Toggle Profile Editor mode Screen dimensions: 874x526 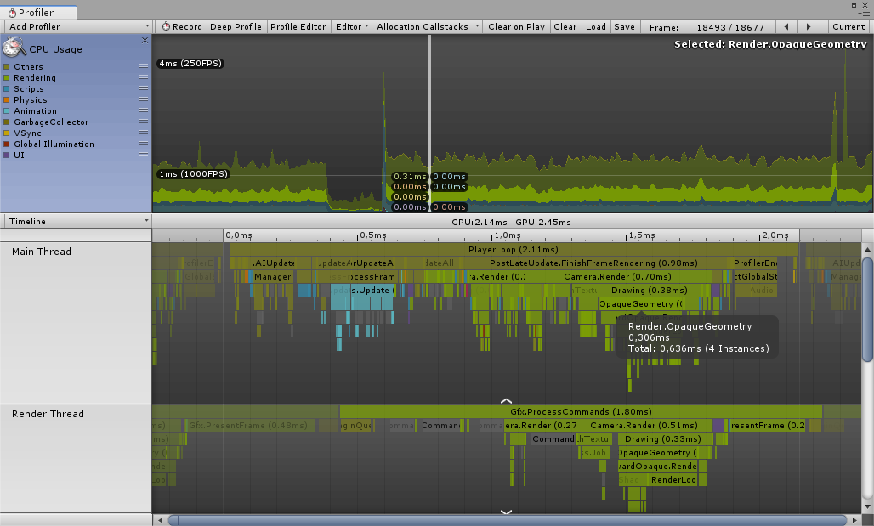298,26
